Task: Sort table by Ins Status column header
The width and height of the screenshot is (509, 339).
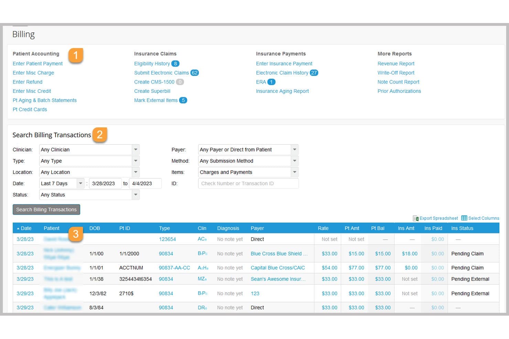Action: [462, 228]
